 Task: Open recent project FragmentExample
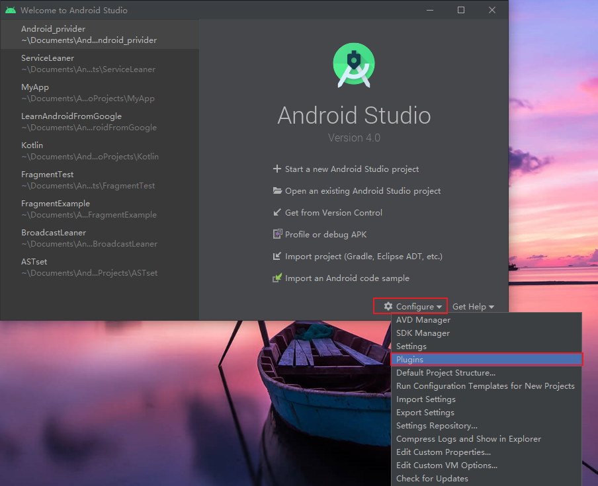[99, 209]
